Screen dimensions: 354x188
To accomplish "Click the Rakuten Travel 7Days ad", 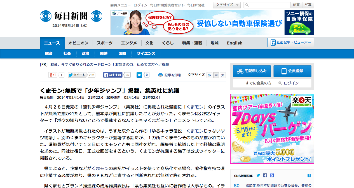I will [x=272, y=129].
